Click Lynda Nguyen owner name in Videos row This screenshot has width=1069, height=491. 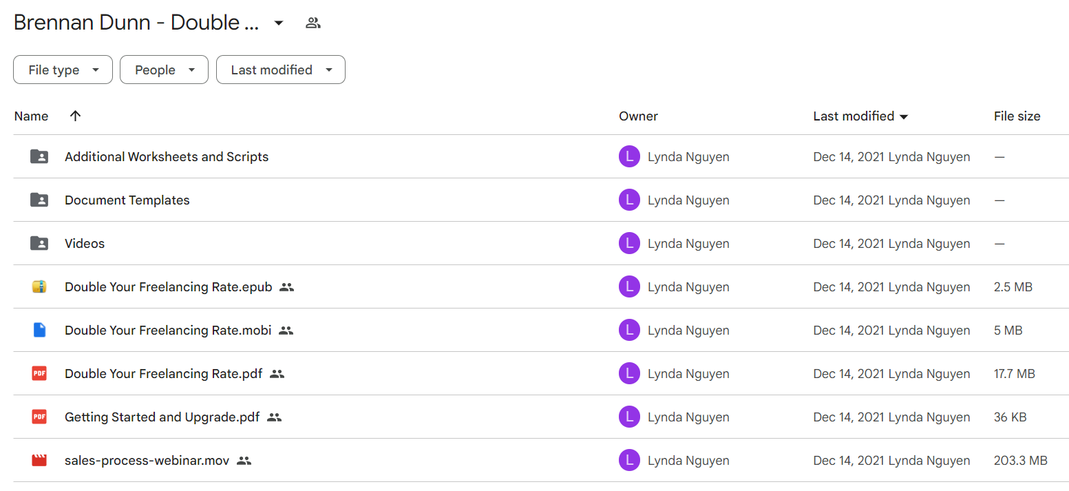(688, 243)
